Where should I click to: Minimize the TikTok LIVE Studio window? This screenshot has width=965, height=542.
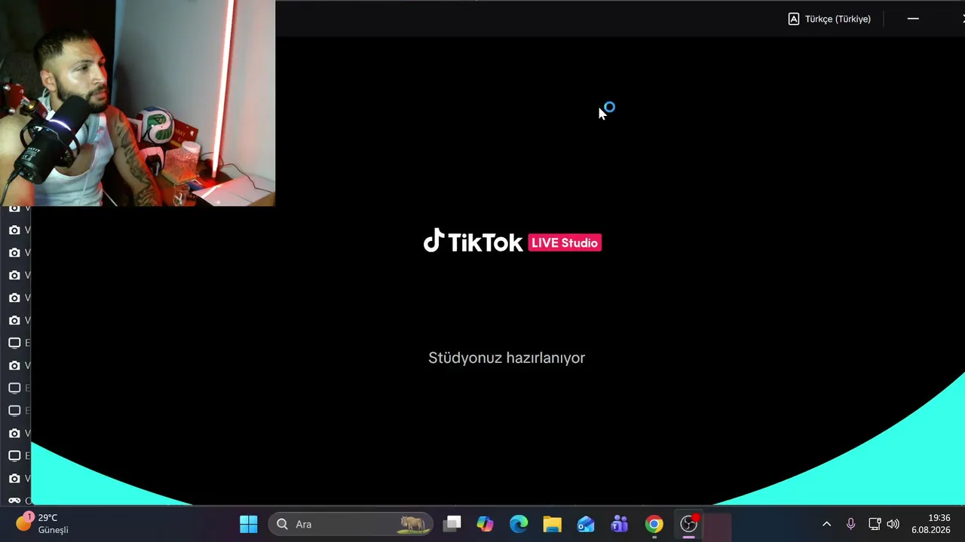913,19
